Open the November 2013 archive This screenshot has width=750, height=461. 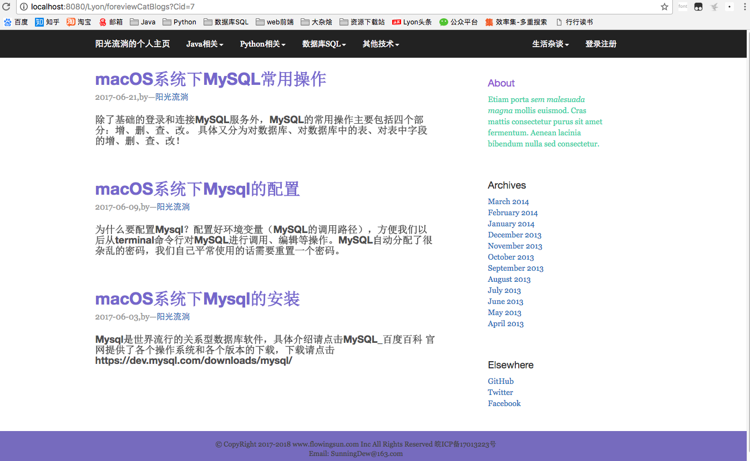point(515,246)
